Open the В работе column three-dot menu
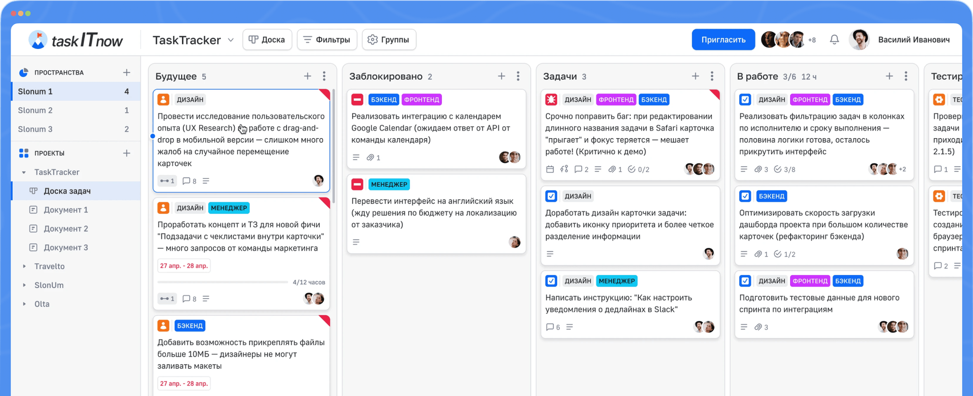 coord(906,76)
